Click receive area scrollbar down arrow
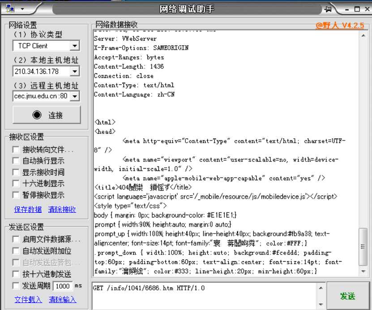The height and width of the screenshot is (310, 372). (363, 271)
